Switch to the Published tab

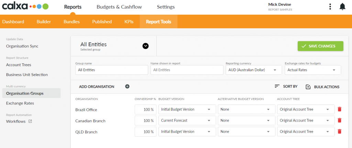(102, 22)
